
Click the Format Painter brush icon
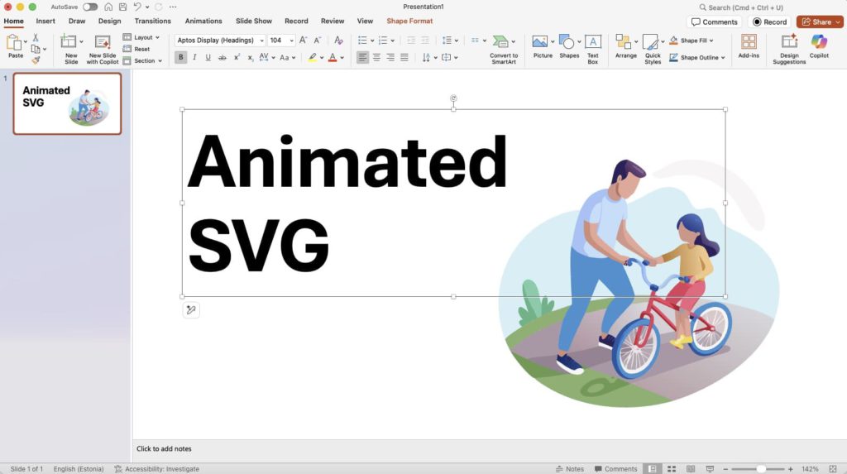pos(36,60)
